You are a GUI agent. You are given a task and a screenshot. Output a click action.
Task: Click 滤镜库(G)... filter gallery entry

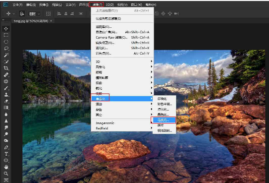tap(122, 27)
